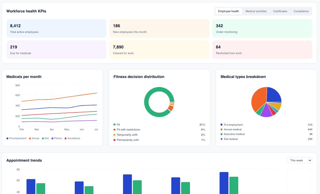Viewport: 320px width, 194px height.
Task: Toggle the Annual series legend item
Action: [x=34, y=138]
